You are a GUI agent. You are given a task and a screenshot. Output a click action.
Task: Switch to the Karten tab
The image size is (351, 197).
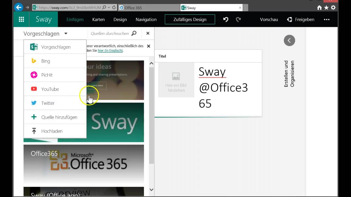pos(98,19)
